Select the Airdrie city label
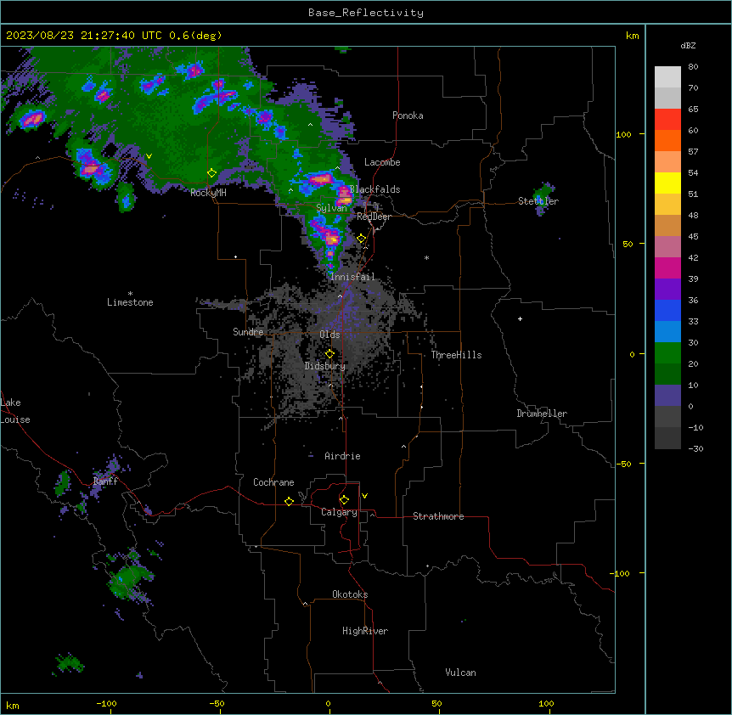Screen dimensions: 732x715 342,456
